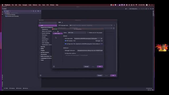Select Notifications in settings tree
This screenshot has width=169, height=95.
point(45,39)
